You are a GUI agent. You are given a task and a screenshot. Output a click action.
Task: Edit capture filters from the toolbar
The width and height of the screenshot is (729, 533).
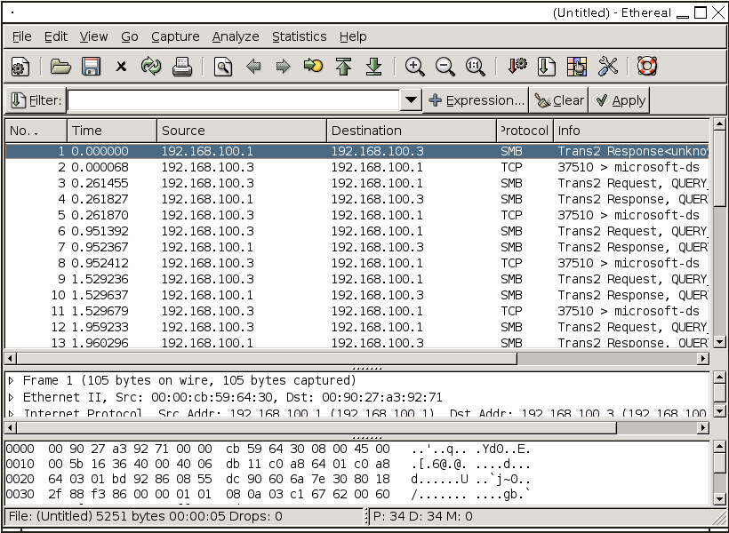coord(517,67)
